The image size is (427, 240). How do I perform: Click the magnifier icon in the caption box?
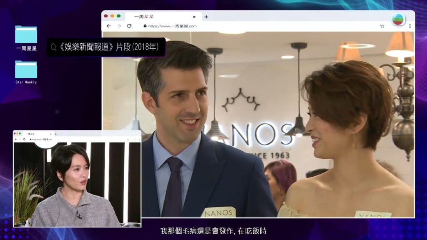tap(53, 47)
